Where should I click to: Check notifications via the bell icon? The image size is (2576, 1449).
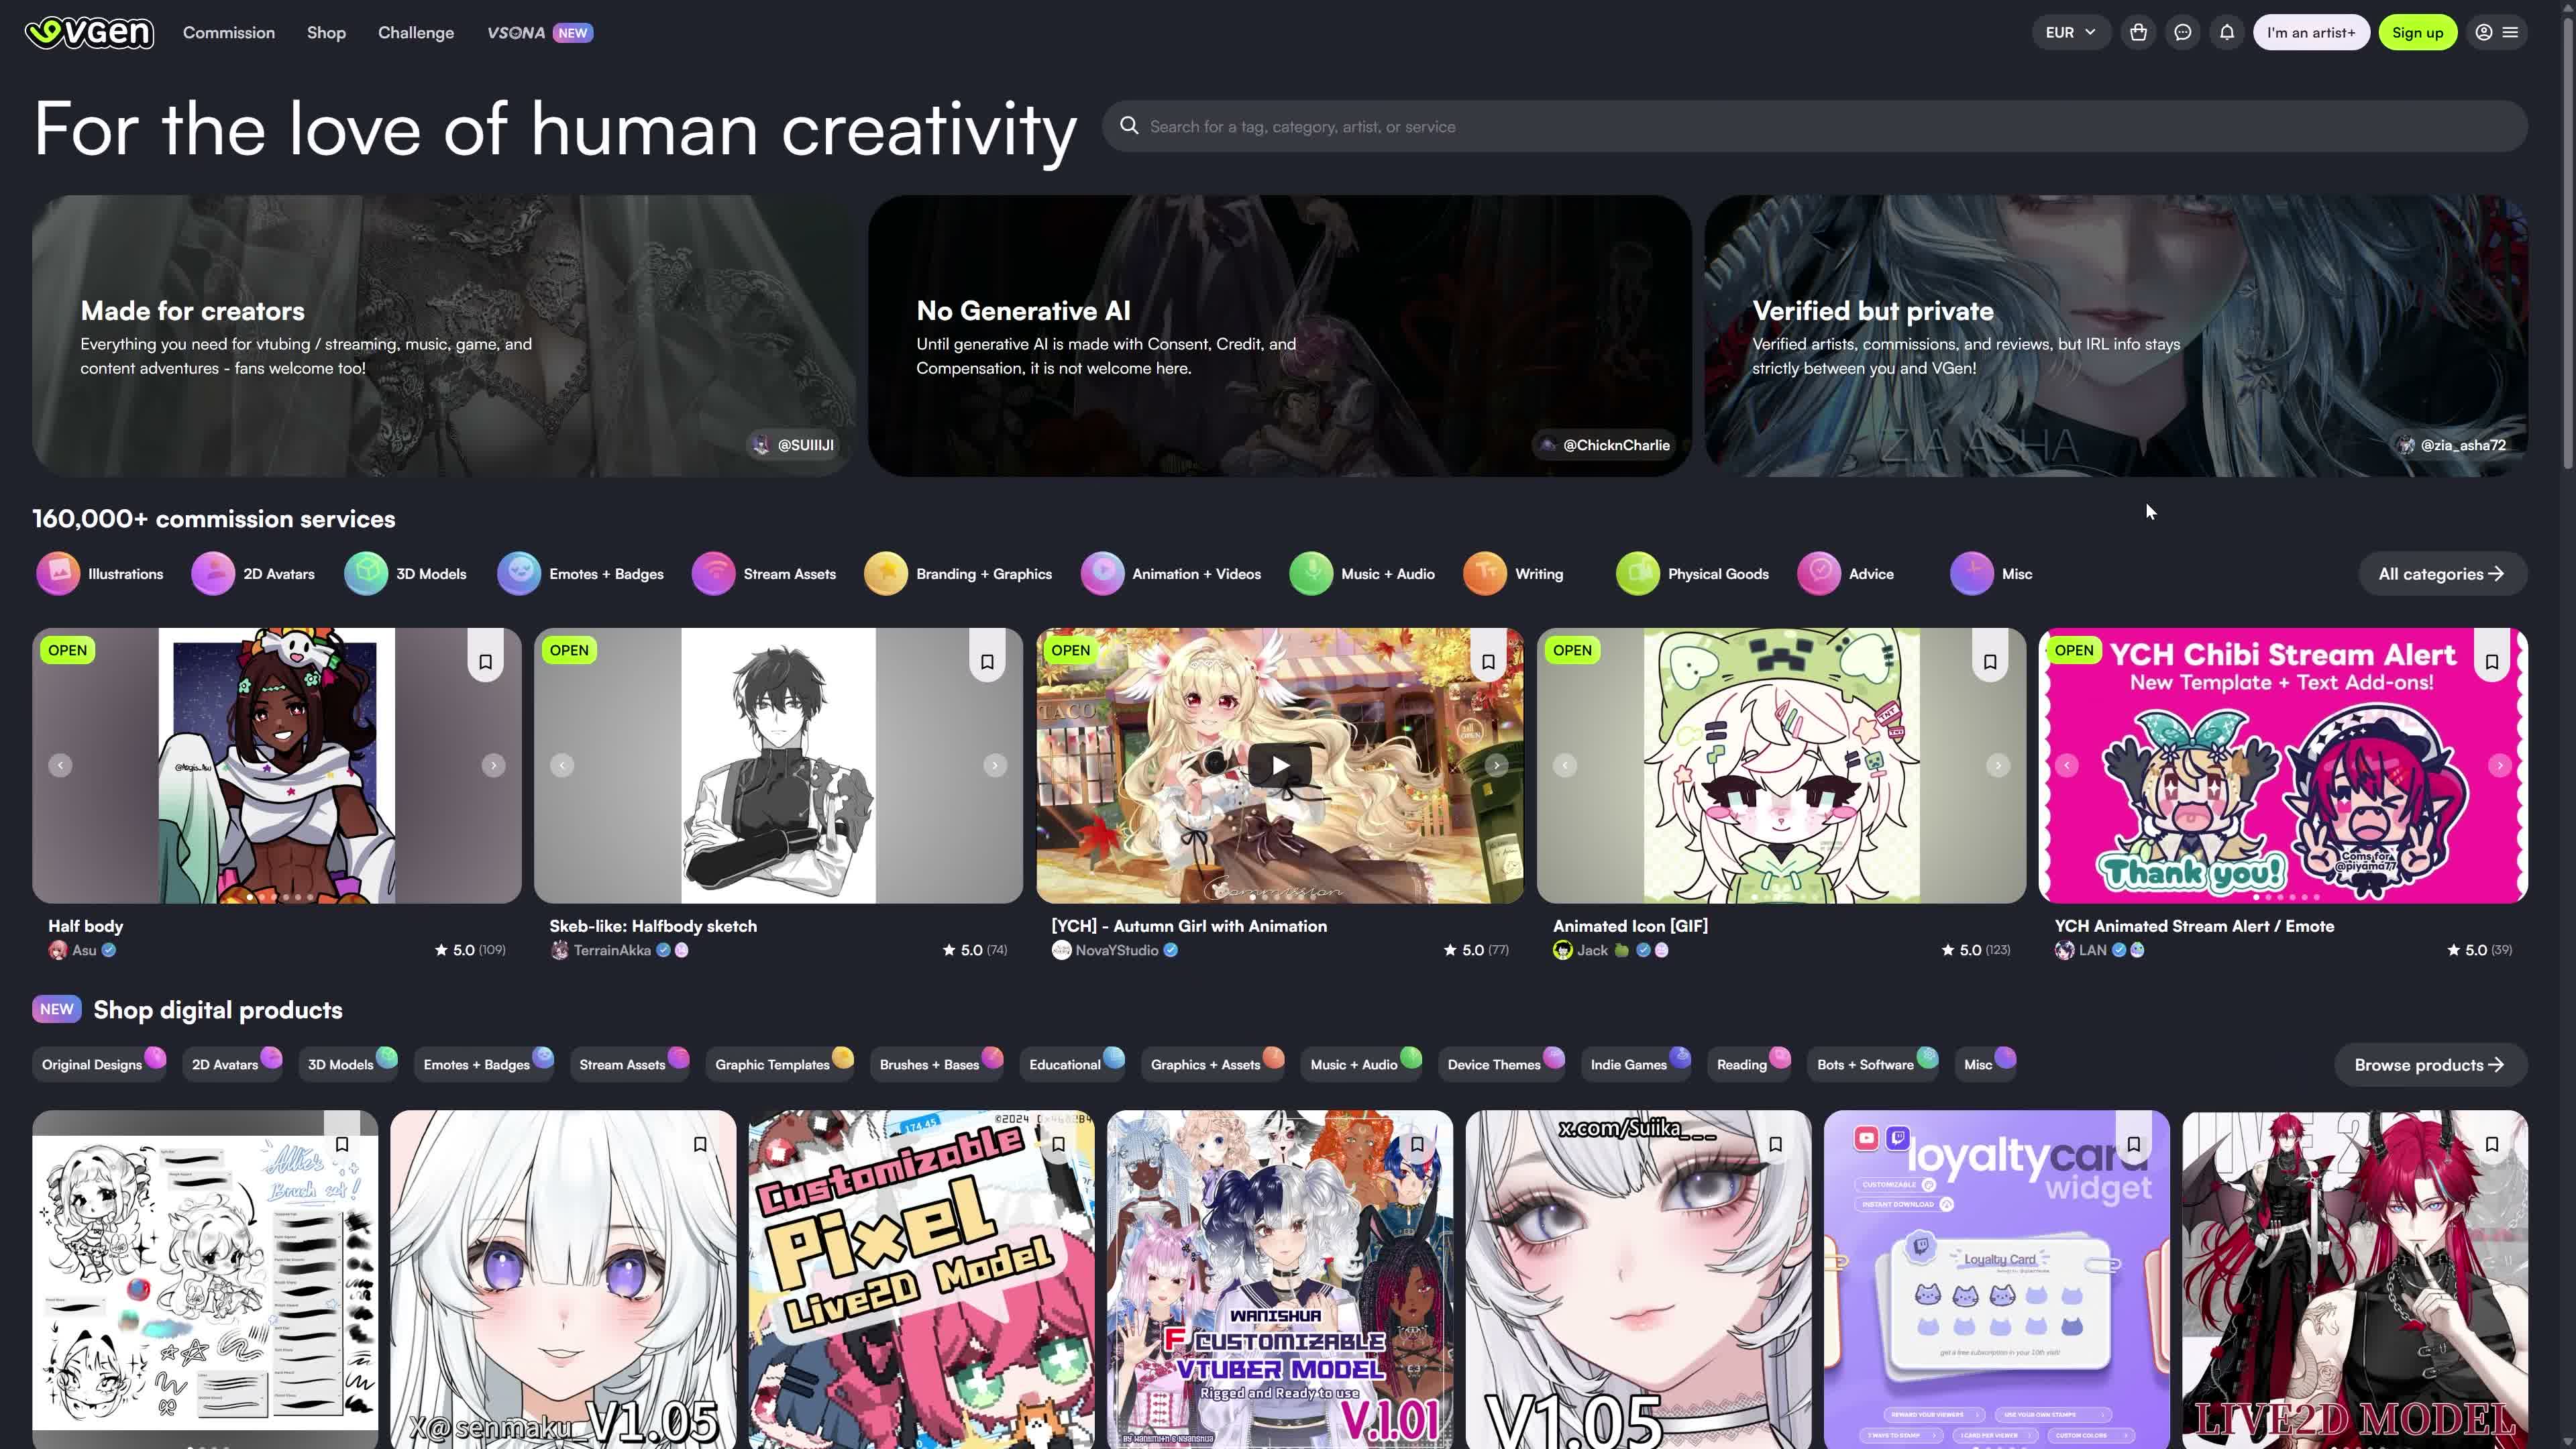(x=2227, y=32)
